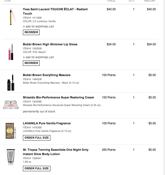Open Bobbi Brown High Shimmer Lip Gloss title

[50, 44]
